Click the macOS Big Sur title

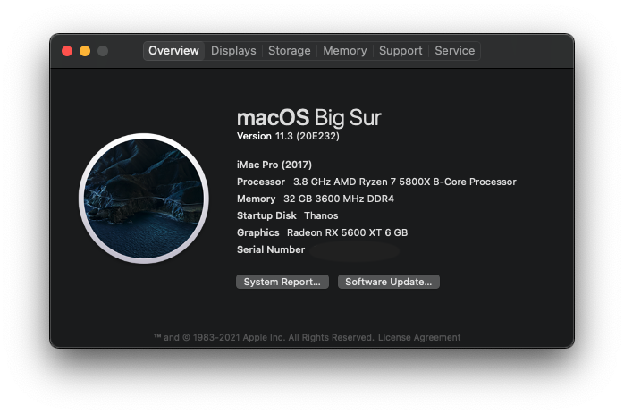point(308,118)
